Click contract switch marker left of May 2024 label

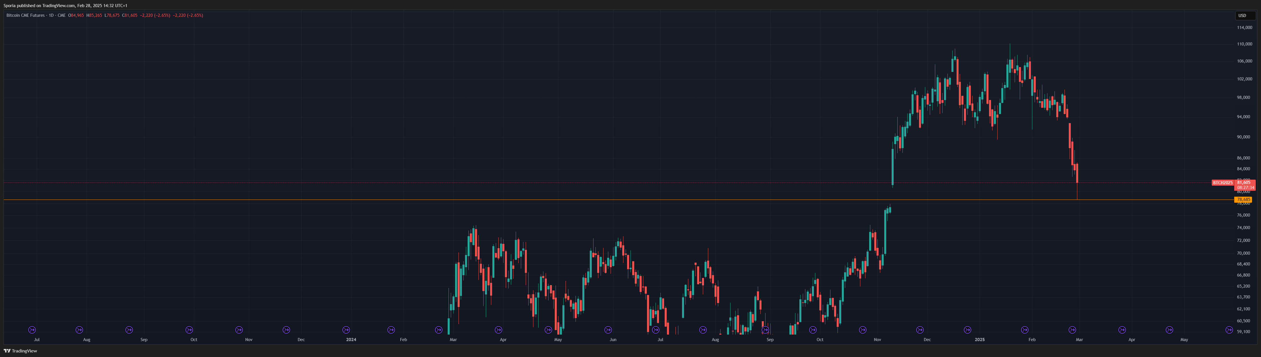click(x=548, y=330)
